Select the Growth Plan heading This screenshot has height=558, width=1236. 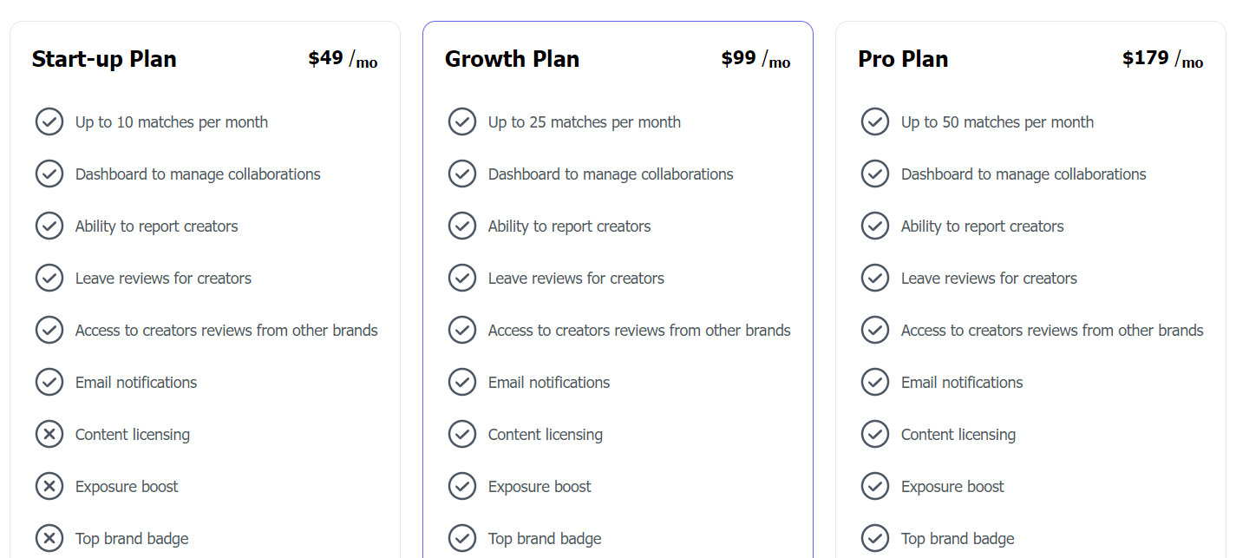[x=512, y=59]
